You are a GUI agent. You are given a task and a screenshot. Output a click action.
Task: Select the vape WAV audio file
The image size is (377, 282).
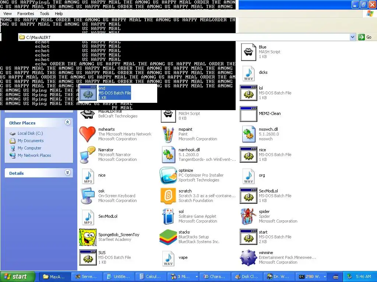click(x=168, y=258)
